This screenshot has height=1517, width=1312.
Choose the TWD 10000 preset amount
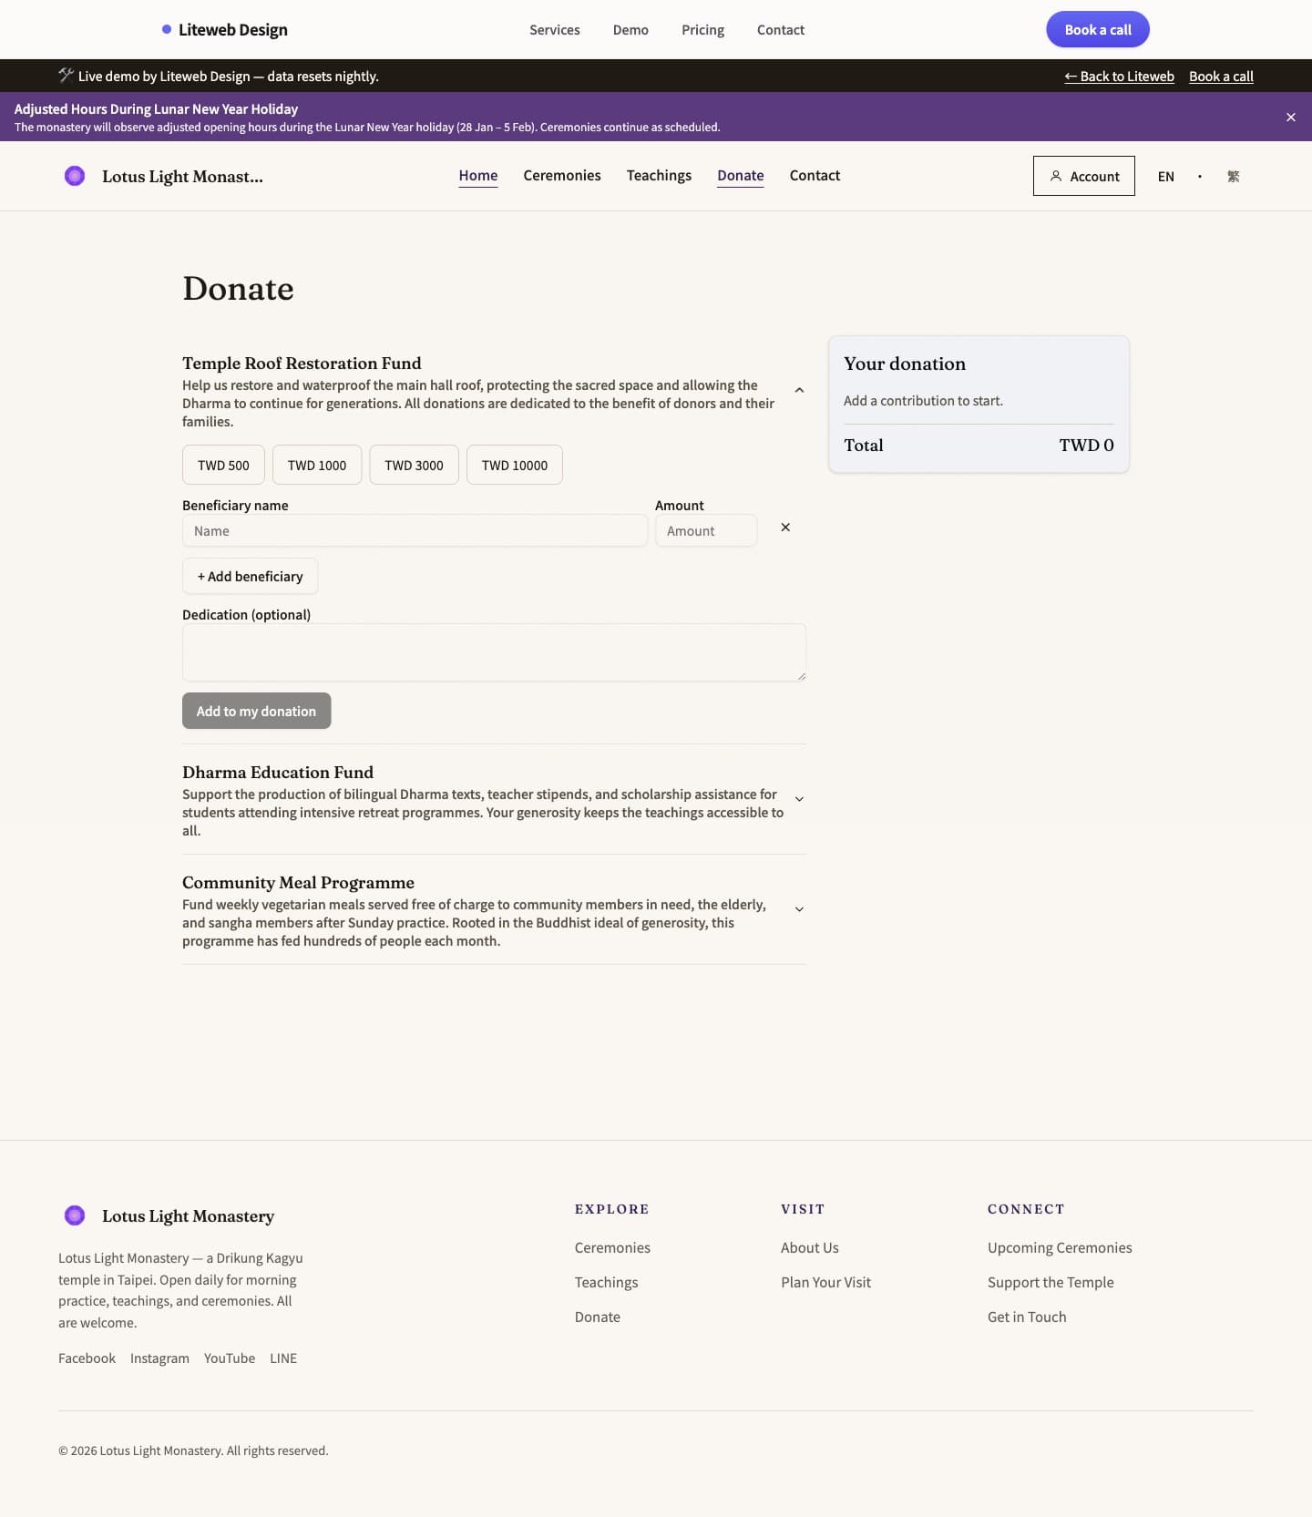pyautogui.click(x=515, y=465)
